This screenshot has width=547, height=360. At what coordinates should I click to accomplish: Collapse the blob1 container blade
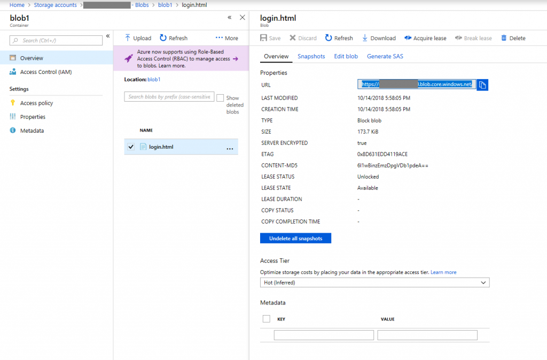pyautogui.click(x=230, y=18)
